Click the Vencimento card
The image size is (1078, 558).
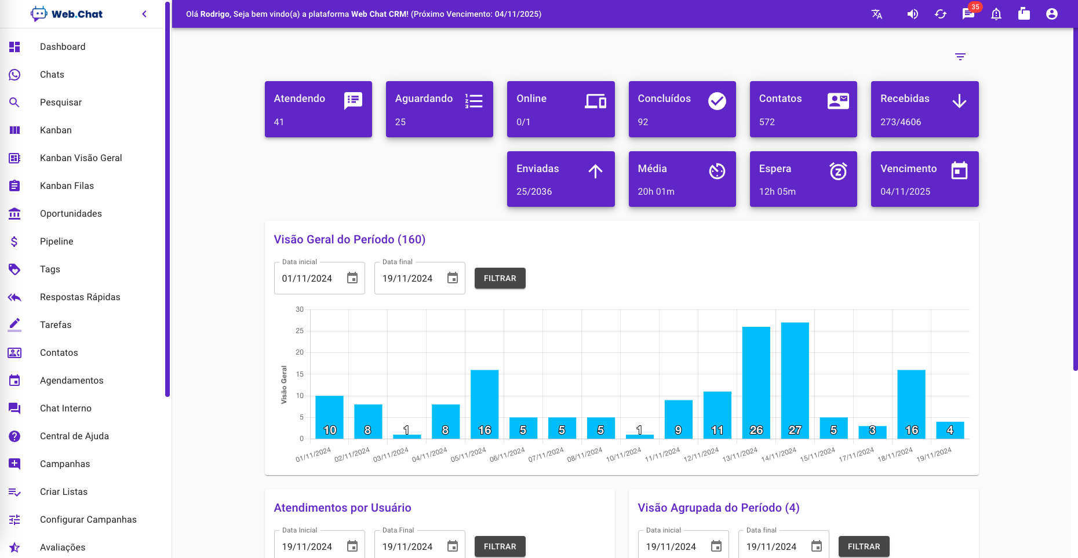pyautogui.click(x=925, y=179)
